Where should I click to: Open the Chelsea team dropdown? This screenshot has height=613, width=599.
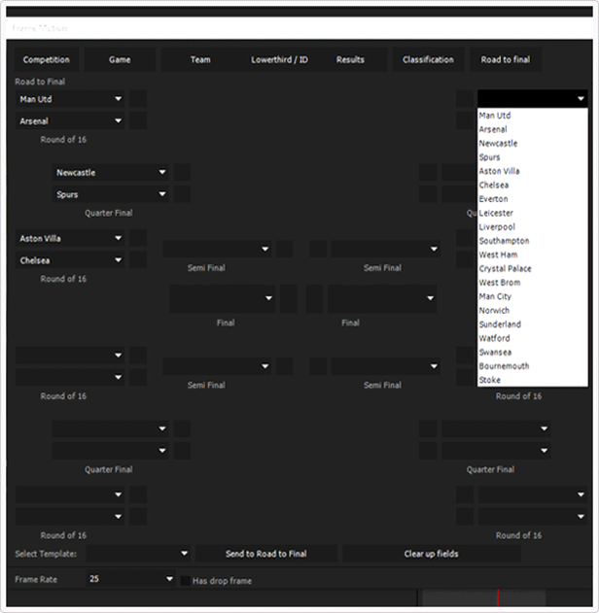(x=70, y=260)
